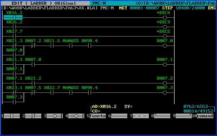
Task: Open the comand soft key 10
Action: pyautogui.click(x=205, y=116)
